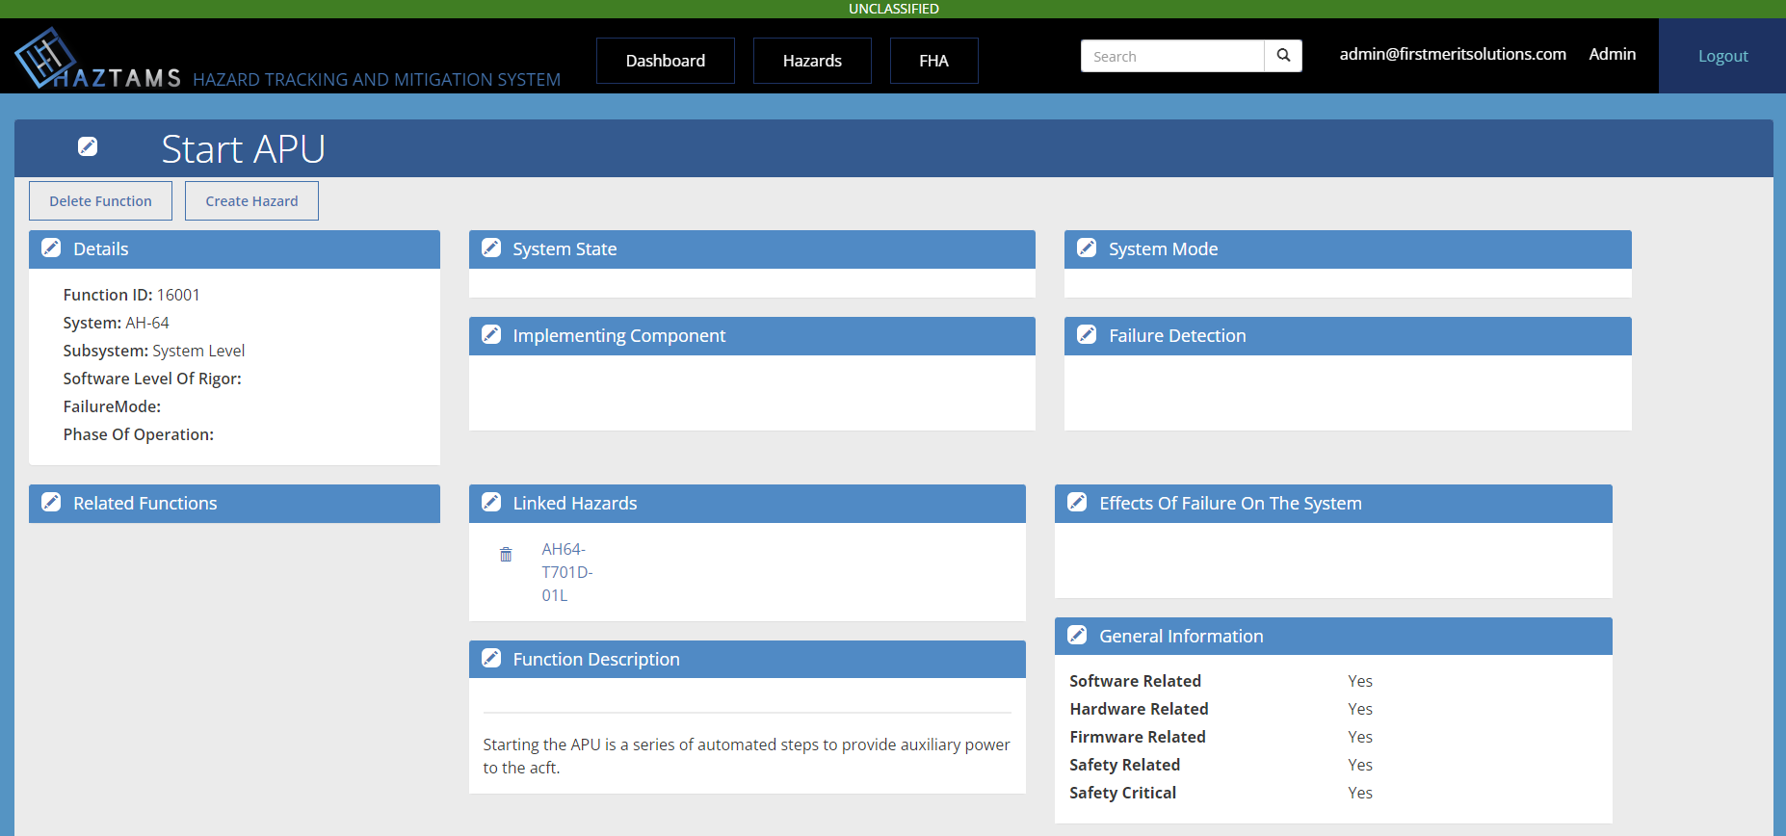This screenshot has height=836, width=1786.
Task: Edit Function Description pencil icon
Action: pos(491,658)
